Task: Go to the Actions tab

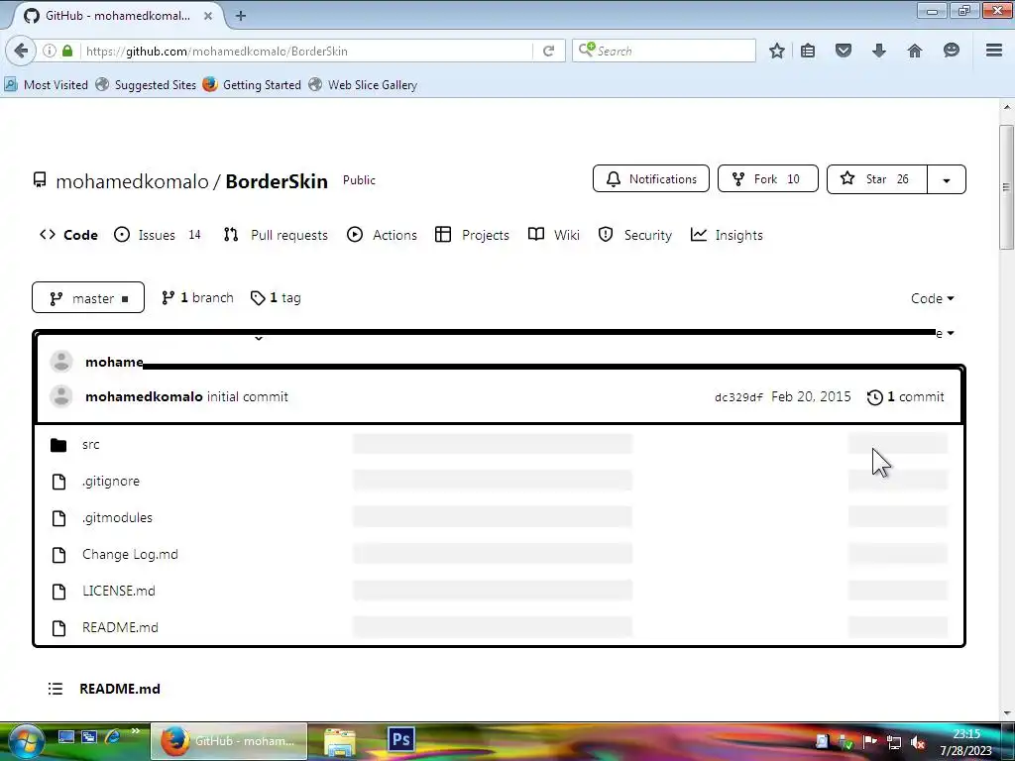Action: [382, 235]
